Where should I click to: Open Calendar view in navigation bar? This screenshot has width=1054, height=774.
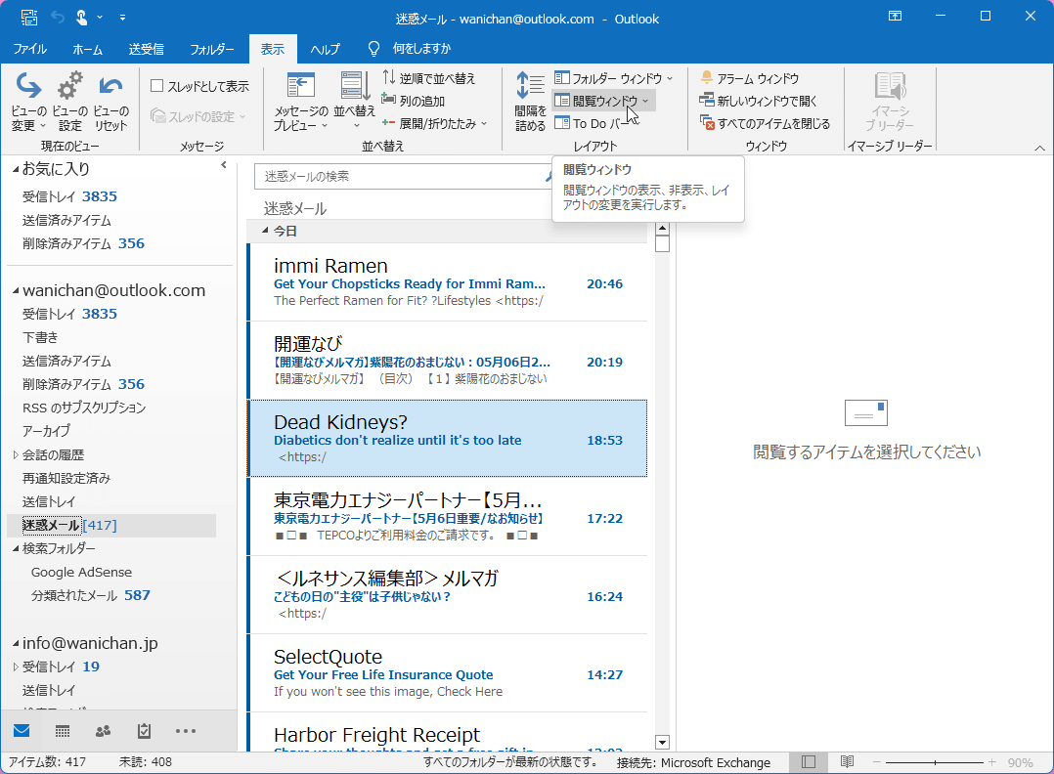click(x=63, y=731)
